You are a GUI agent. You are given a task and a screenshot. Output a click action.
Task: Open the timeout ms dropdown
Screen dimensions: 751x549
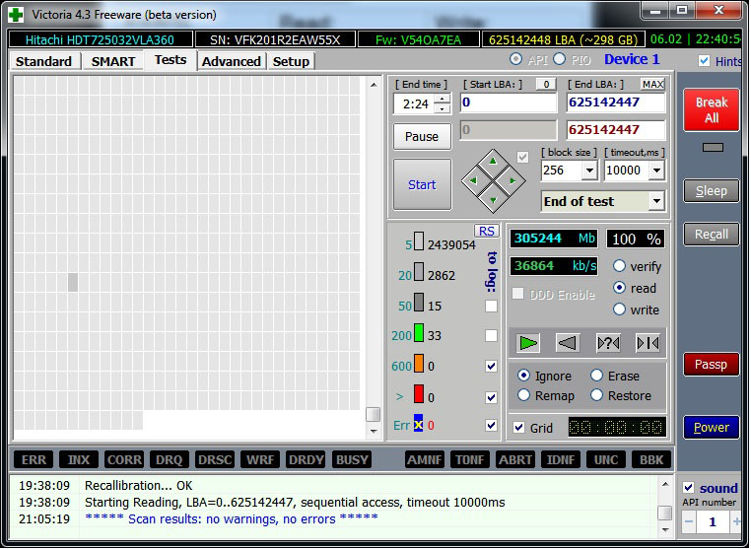656,171
